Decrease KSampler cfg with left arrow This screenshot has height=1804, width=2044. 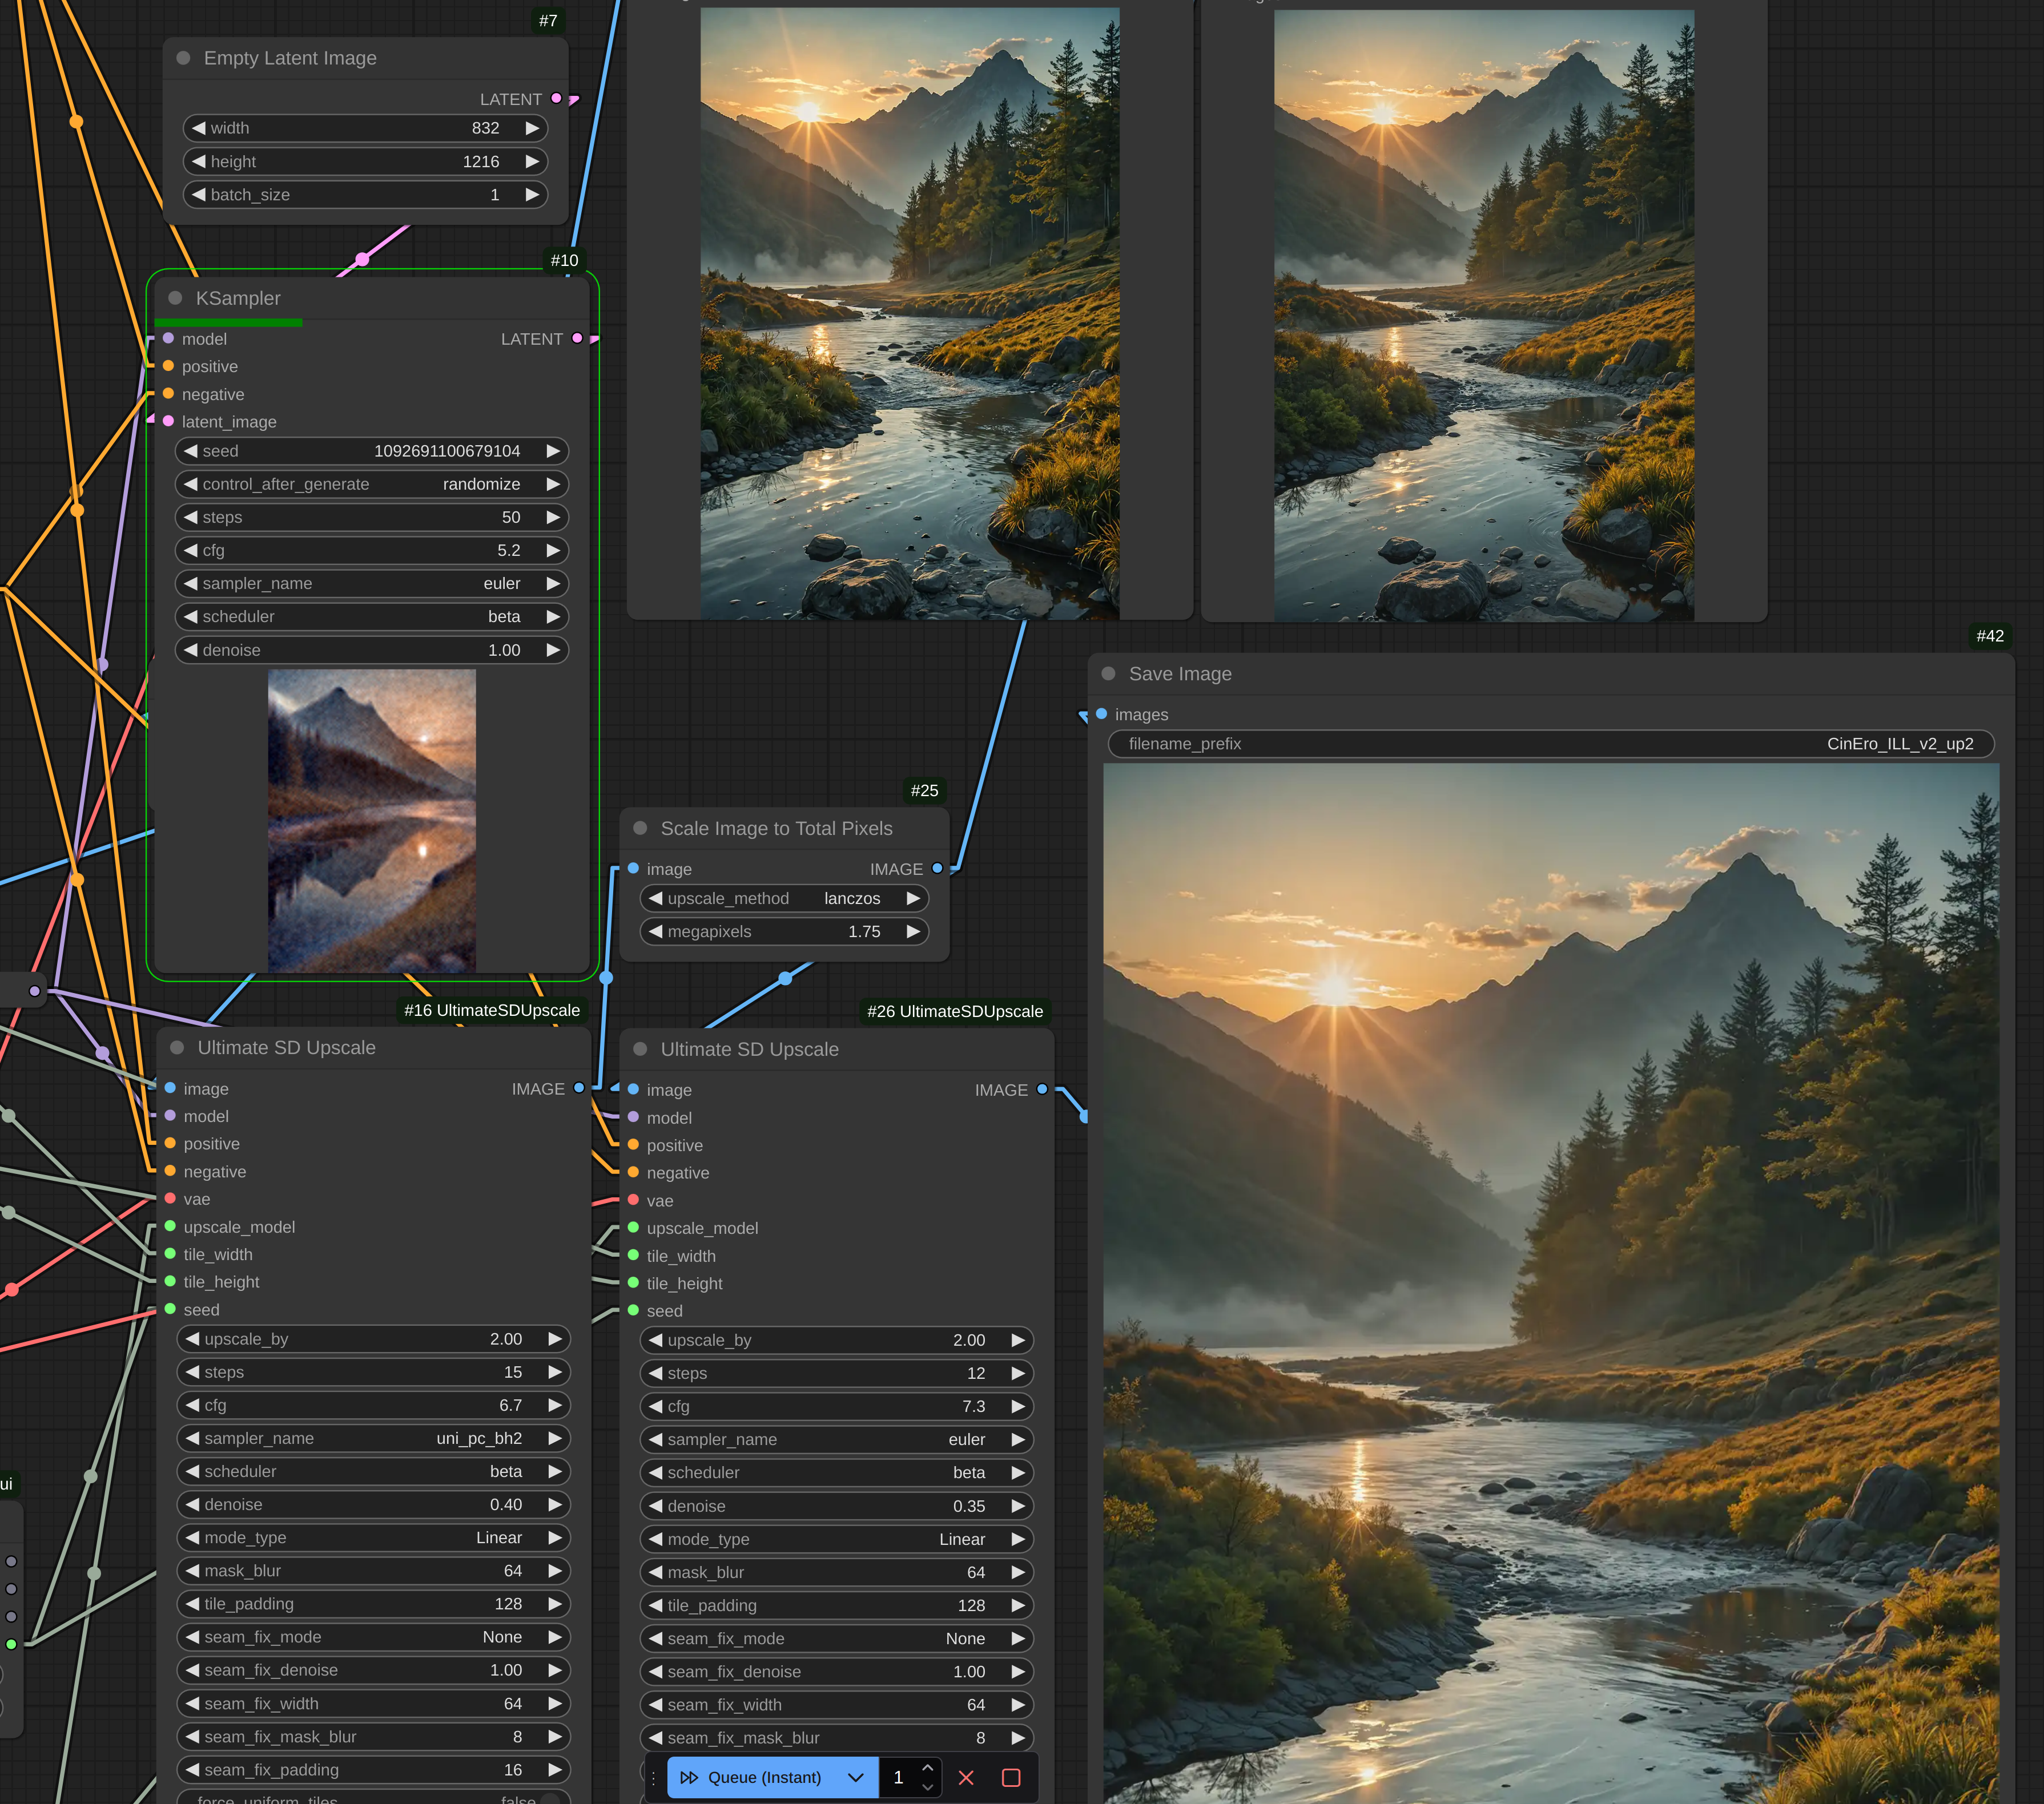190,550
